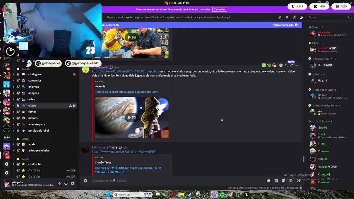The width and height of the screenshot is (354, 199).
Task: Add channel to SUBS category plus
Action: point(74,159)
